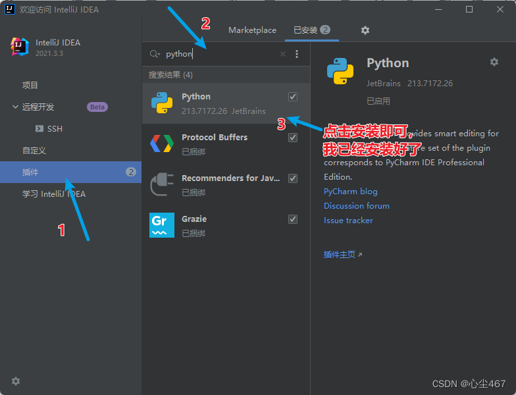The width and height of the screenshot is (516, 395).
Task: Collapse the 远程开发 section
Action: click(15, 107)
